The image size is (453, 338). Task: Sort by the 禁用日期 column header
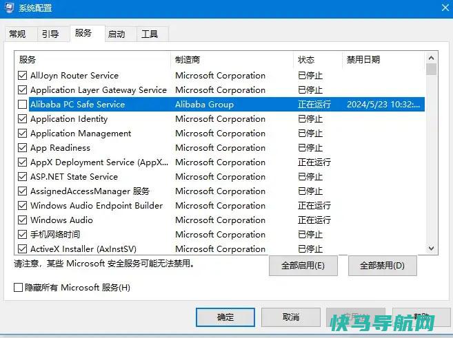click(383, 60)
